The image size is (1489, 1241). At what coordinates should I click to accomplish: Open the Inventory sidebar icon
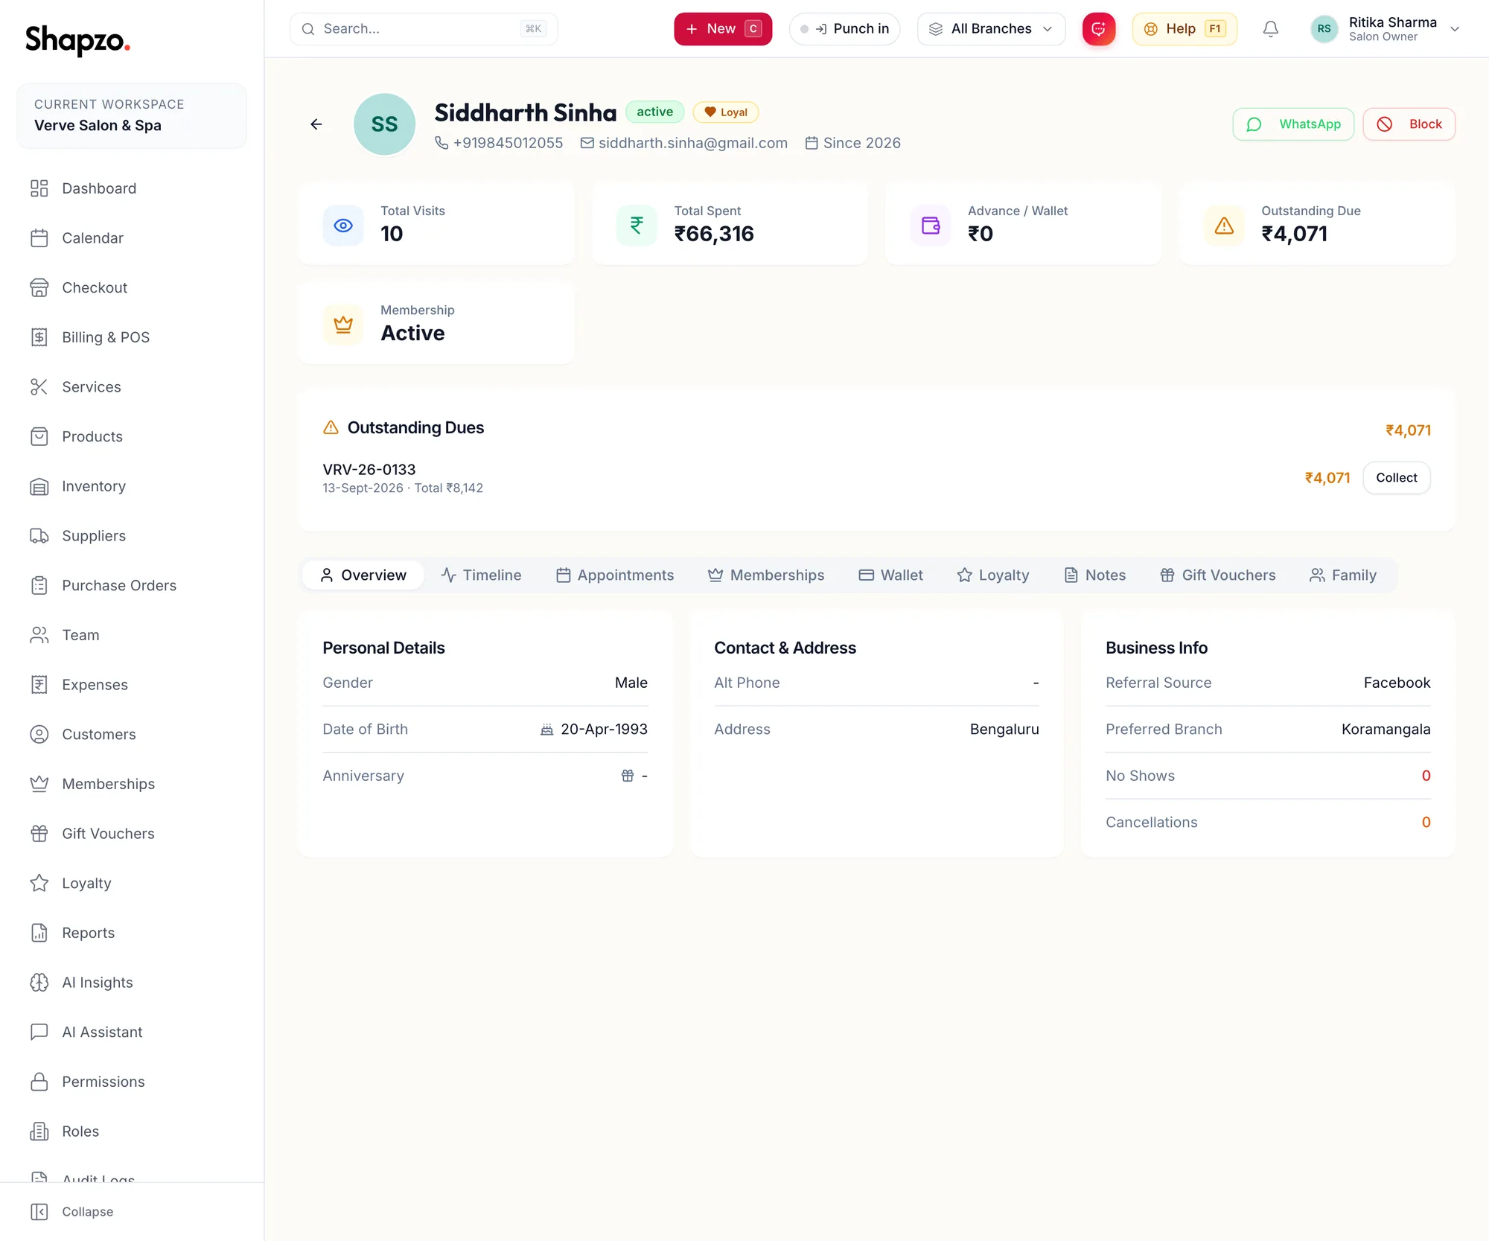pos(39,486)
